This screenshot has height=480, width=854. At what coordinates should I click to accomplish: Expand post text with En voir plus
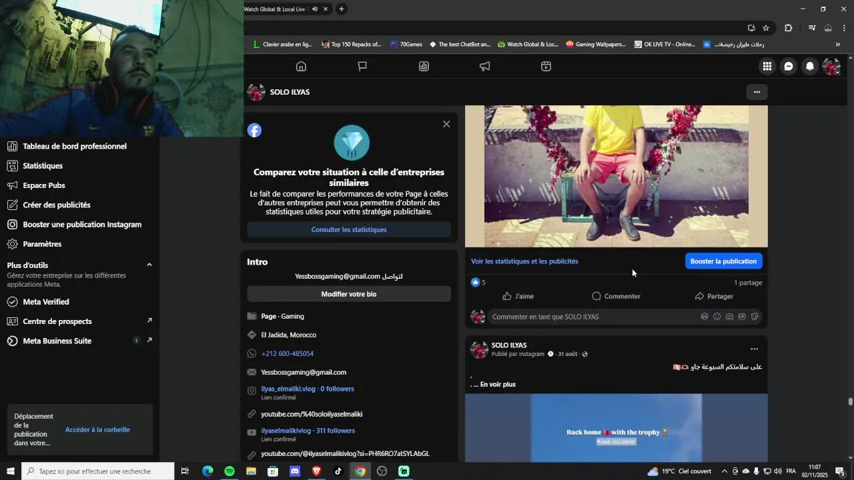click(x=498, y=385)
